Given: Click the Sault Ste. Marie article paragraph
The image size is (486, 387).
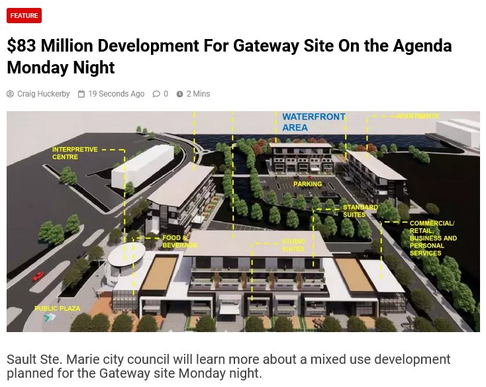Looking at the screenshot, I should coord(228,366).
